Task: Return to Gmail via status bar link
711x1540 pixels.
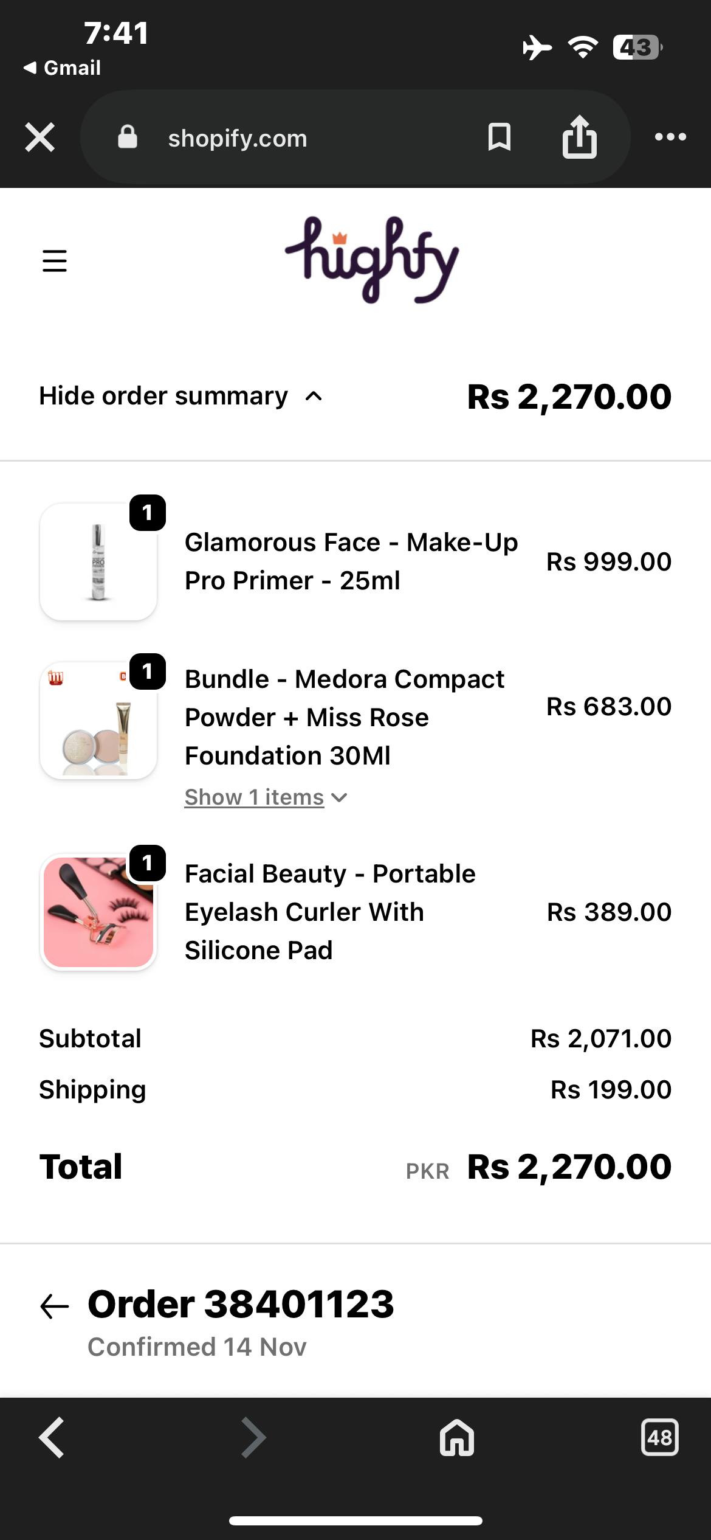Action: coord(63,68)
